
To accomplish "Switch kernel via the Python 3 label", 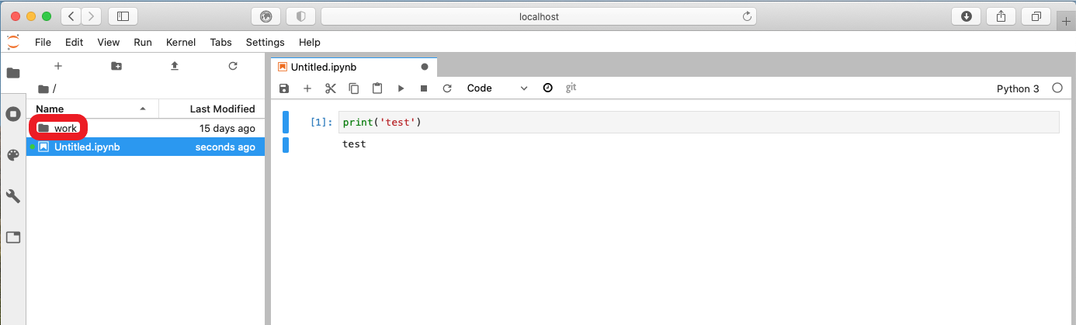I will coord(1017,88).
